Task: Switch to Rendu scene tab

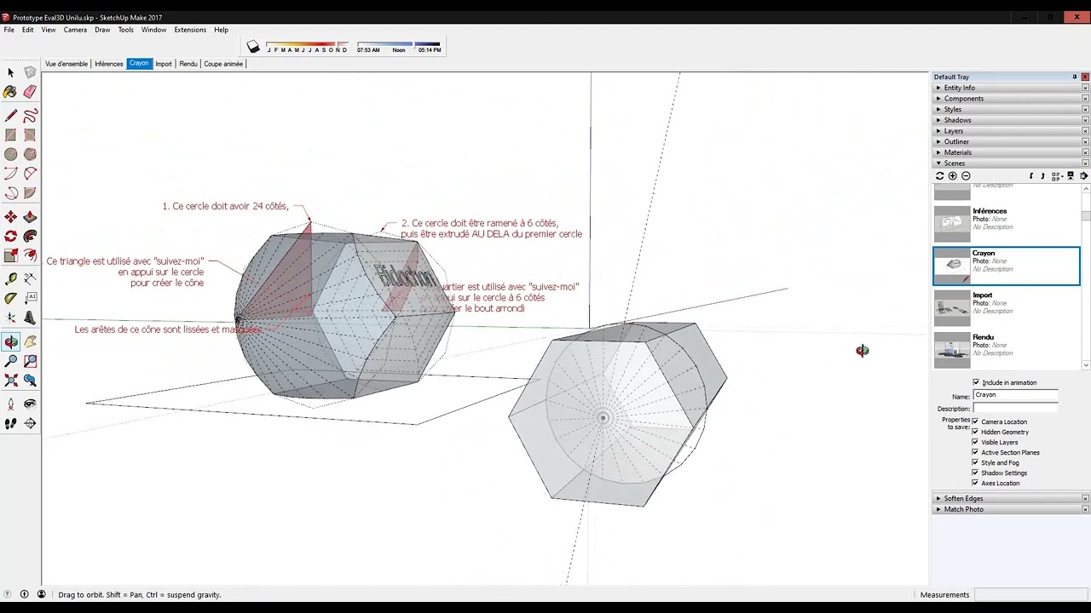Action: pos(188,64)
